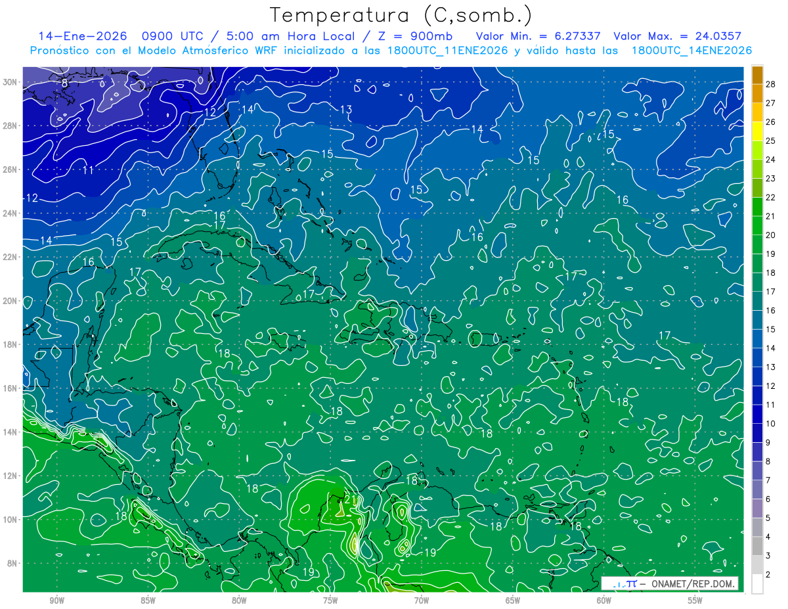Click the 65W longitude axis label
The width and height of the screenshot is (788, 609).
pyautogui.click(x=513, y=600)
